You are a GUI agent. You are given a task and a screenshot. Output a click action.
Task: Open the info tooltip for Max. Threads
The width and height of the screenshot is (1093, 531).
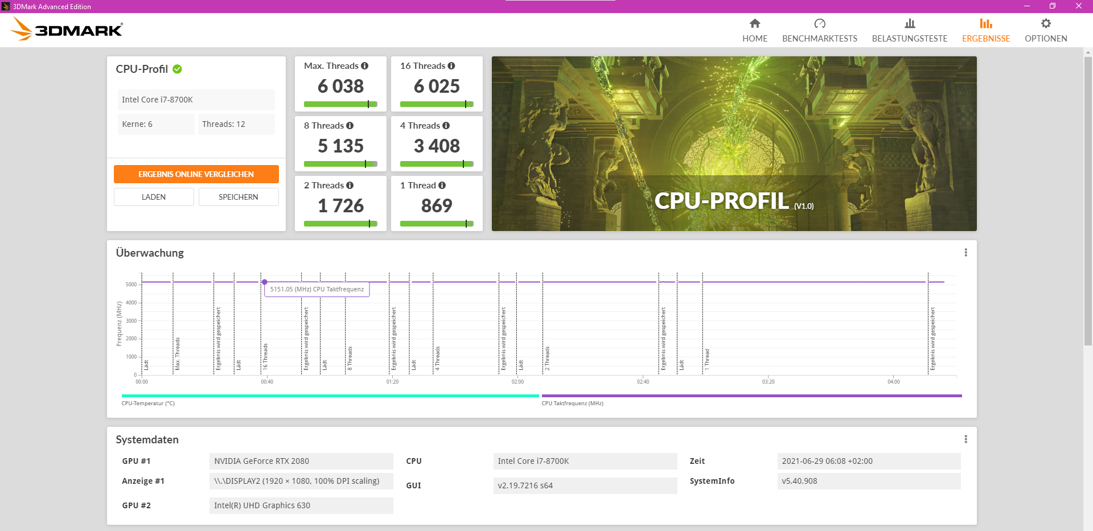point(364,65)
